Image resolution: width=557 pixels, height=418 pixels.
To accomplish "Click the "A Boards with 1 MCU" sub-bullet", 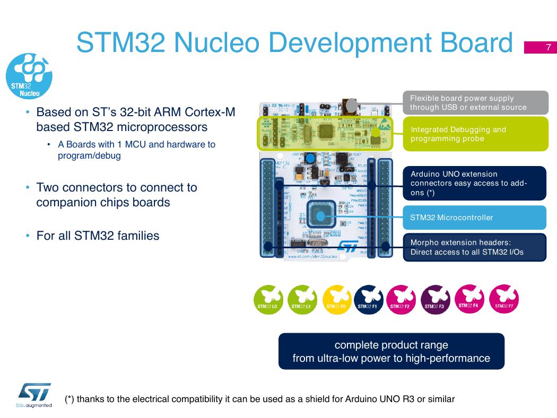I will pyautogui.click(x=136, y=150).
